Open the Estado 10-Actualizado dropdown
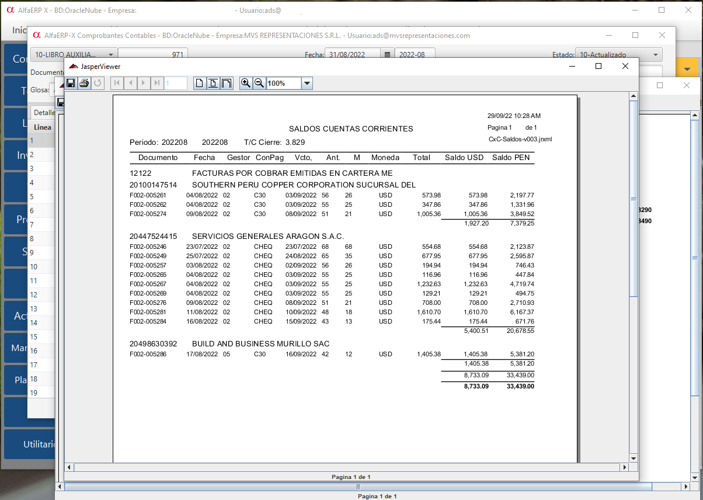Screen dimensions: 703x500 pyautogui.click(x=656, y=55)
